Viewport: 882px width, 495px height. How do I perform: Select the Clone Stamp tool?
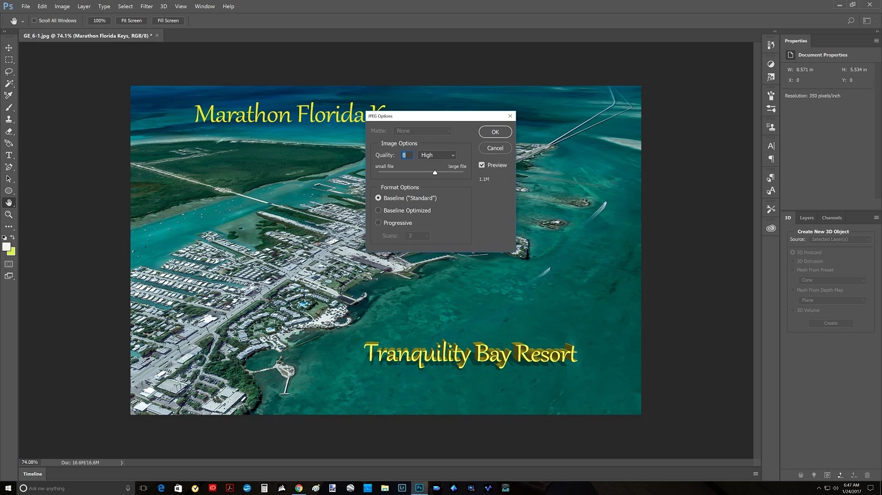pos(9,119)
